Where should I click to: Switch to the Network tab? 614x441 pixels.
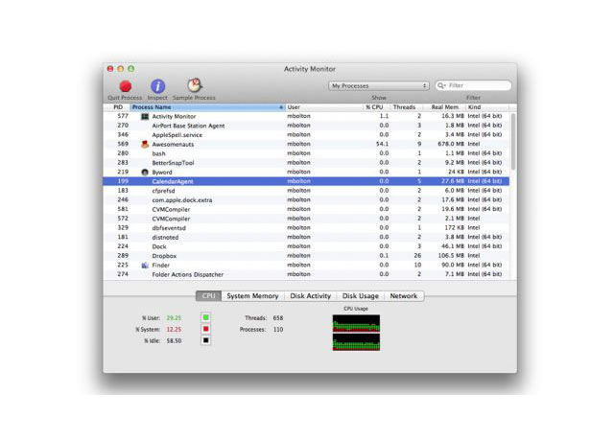(404, 296)
